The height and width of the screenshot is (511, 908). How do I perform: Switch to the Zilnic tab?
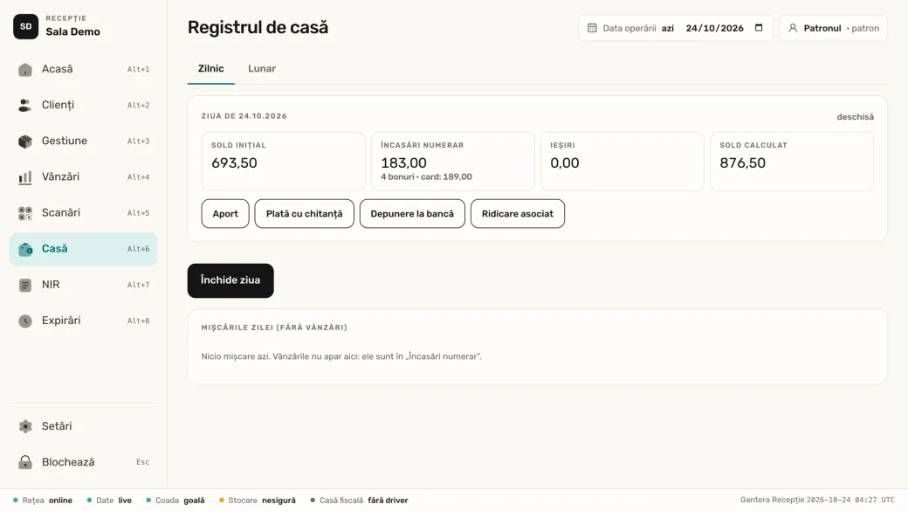point(210,69)
